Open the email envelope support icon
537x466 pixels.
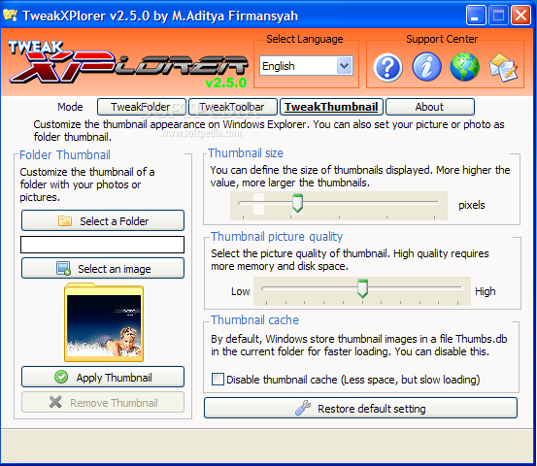click(503, 67)
